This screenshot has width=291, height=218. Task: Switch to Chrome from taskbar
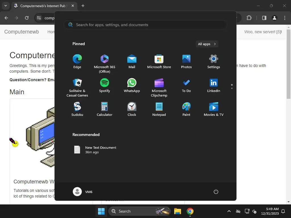[190, 211]
